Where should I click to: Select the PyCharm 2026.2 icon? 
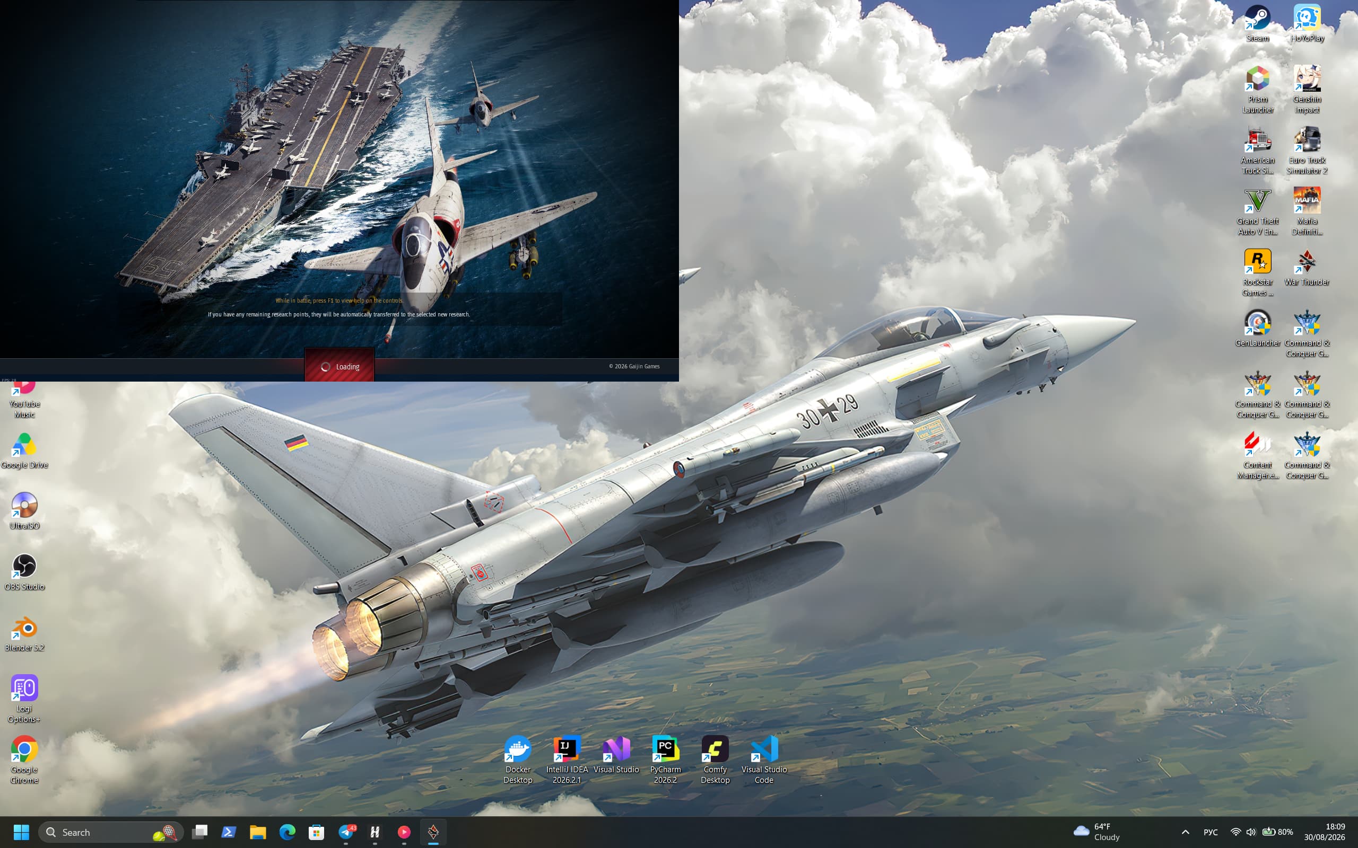tap(665, 759)
